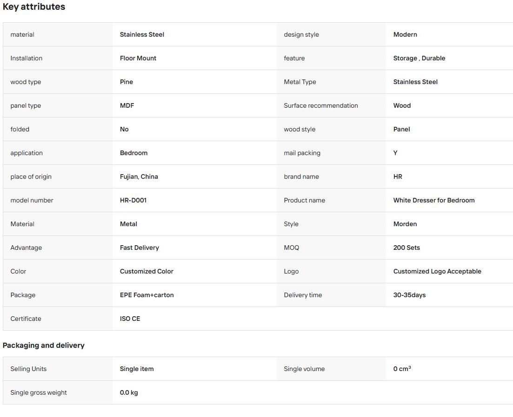Image resolution: width=513 pixels, height=417 pixels.
Task: Click the Bedroom application value
Action: [133, 153]
